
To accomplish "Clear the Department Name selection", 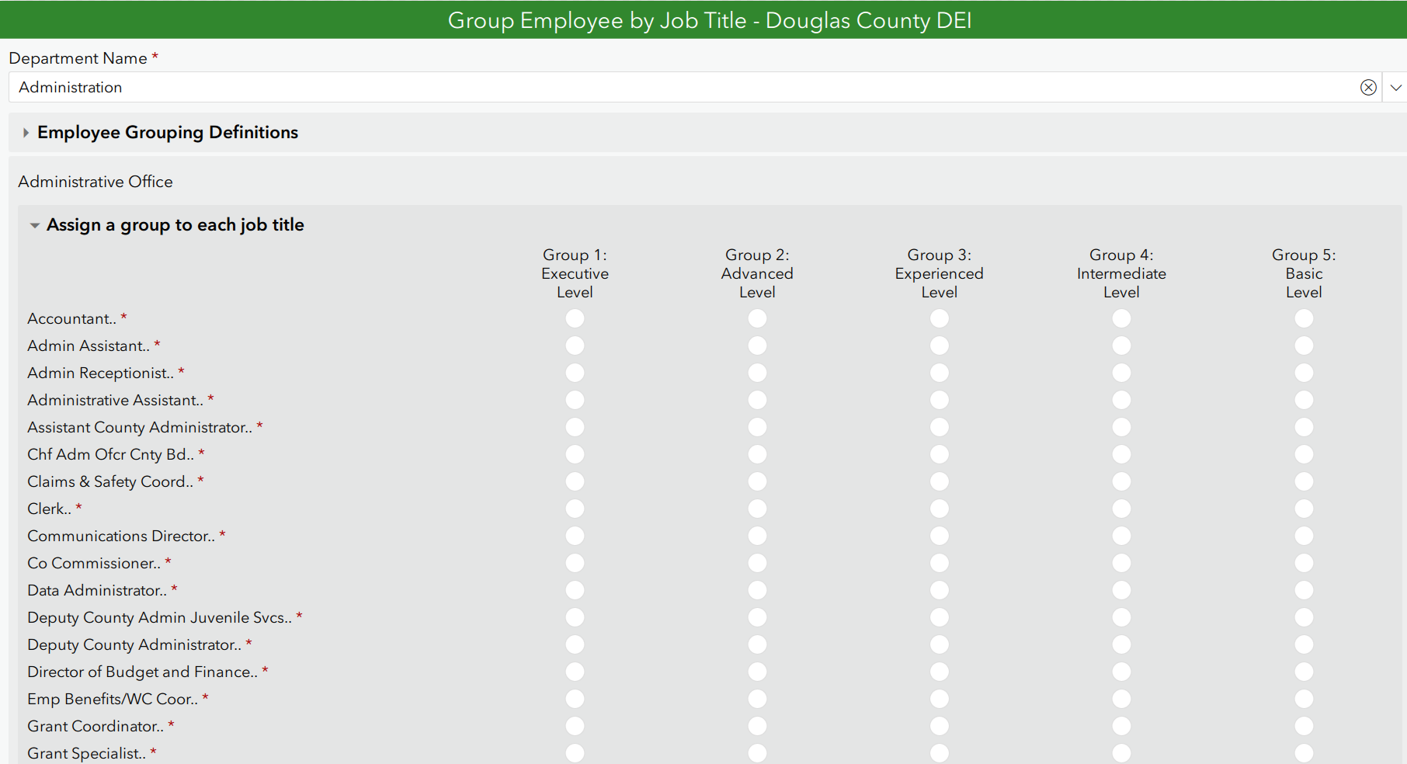I will [1368, 88].
